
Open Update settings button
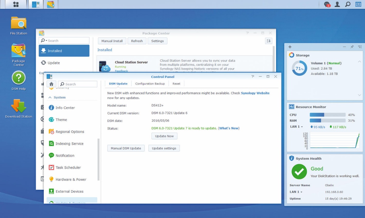tap(164, 148)
